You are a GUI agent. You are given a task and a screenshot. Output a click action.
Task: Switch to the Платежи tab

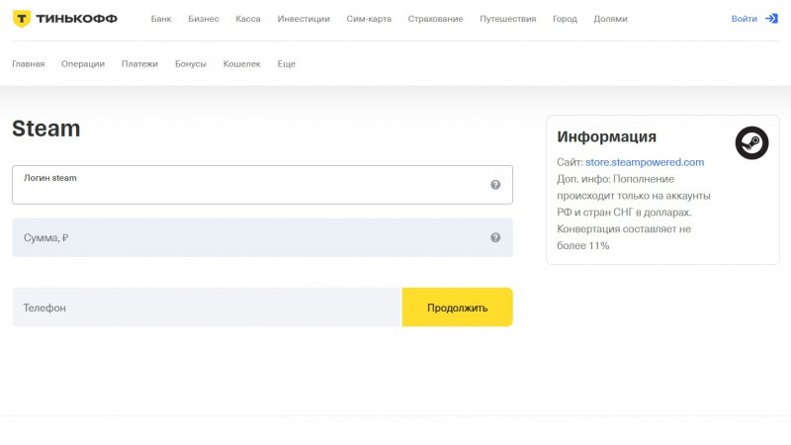pyautogui.click(x=139, y=64)
